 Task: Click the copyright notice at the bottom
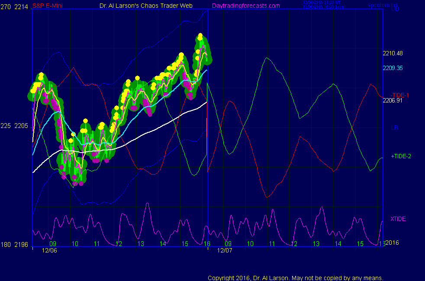pos(296,278)
